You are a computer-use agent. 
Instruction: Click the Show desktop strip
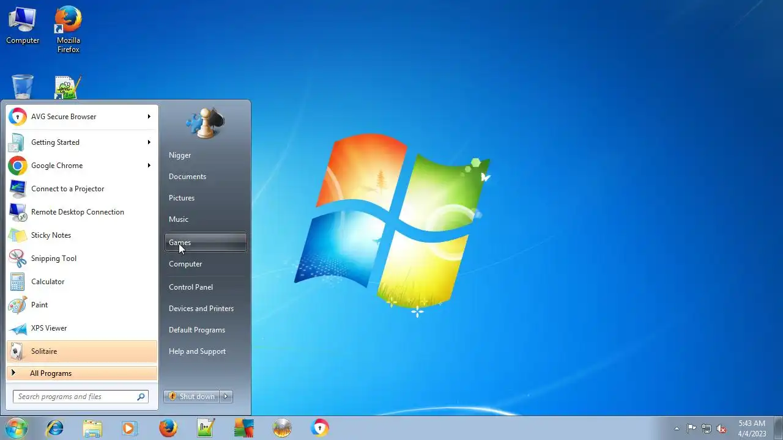pyautogui.click(x=778, y=428)
